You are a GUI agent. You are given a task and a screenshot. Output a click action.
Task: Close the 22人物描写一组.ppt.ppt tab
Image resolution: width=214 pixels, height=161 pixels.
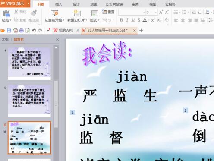(x=135, y=30)
